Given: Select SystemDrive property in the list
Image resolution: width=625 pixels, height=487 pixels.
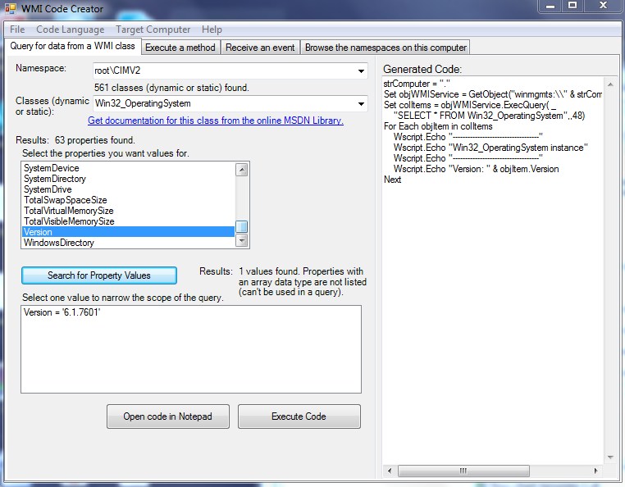Looking at the screenshot, I should coord(128,189).
